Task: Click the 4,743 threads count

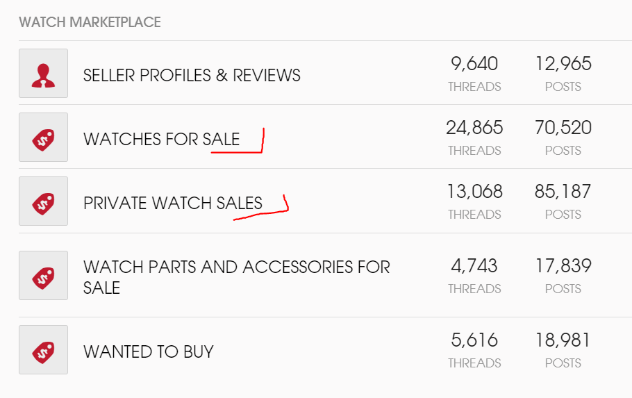Action: (474, 266)
